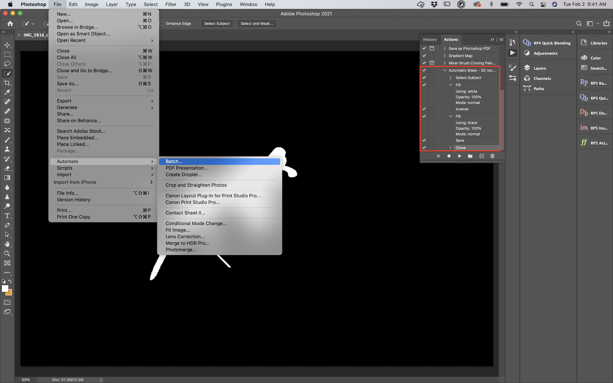613x383 pixels.
Task: Select the Lasso tool
Action: (x=7, y=64)
